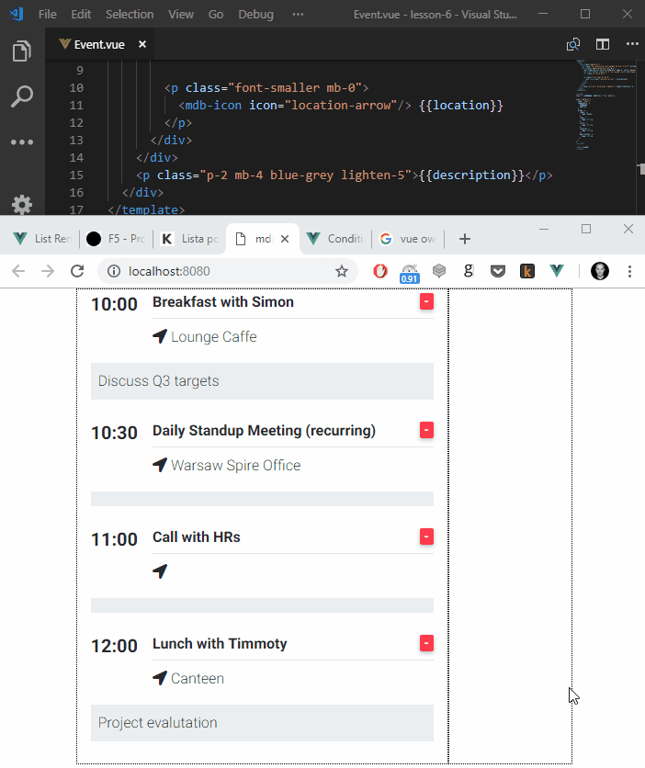Open a new browser tab
645x768 pixels.
(465, 239)
